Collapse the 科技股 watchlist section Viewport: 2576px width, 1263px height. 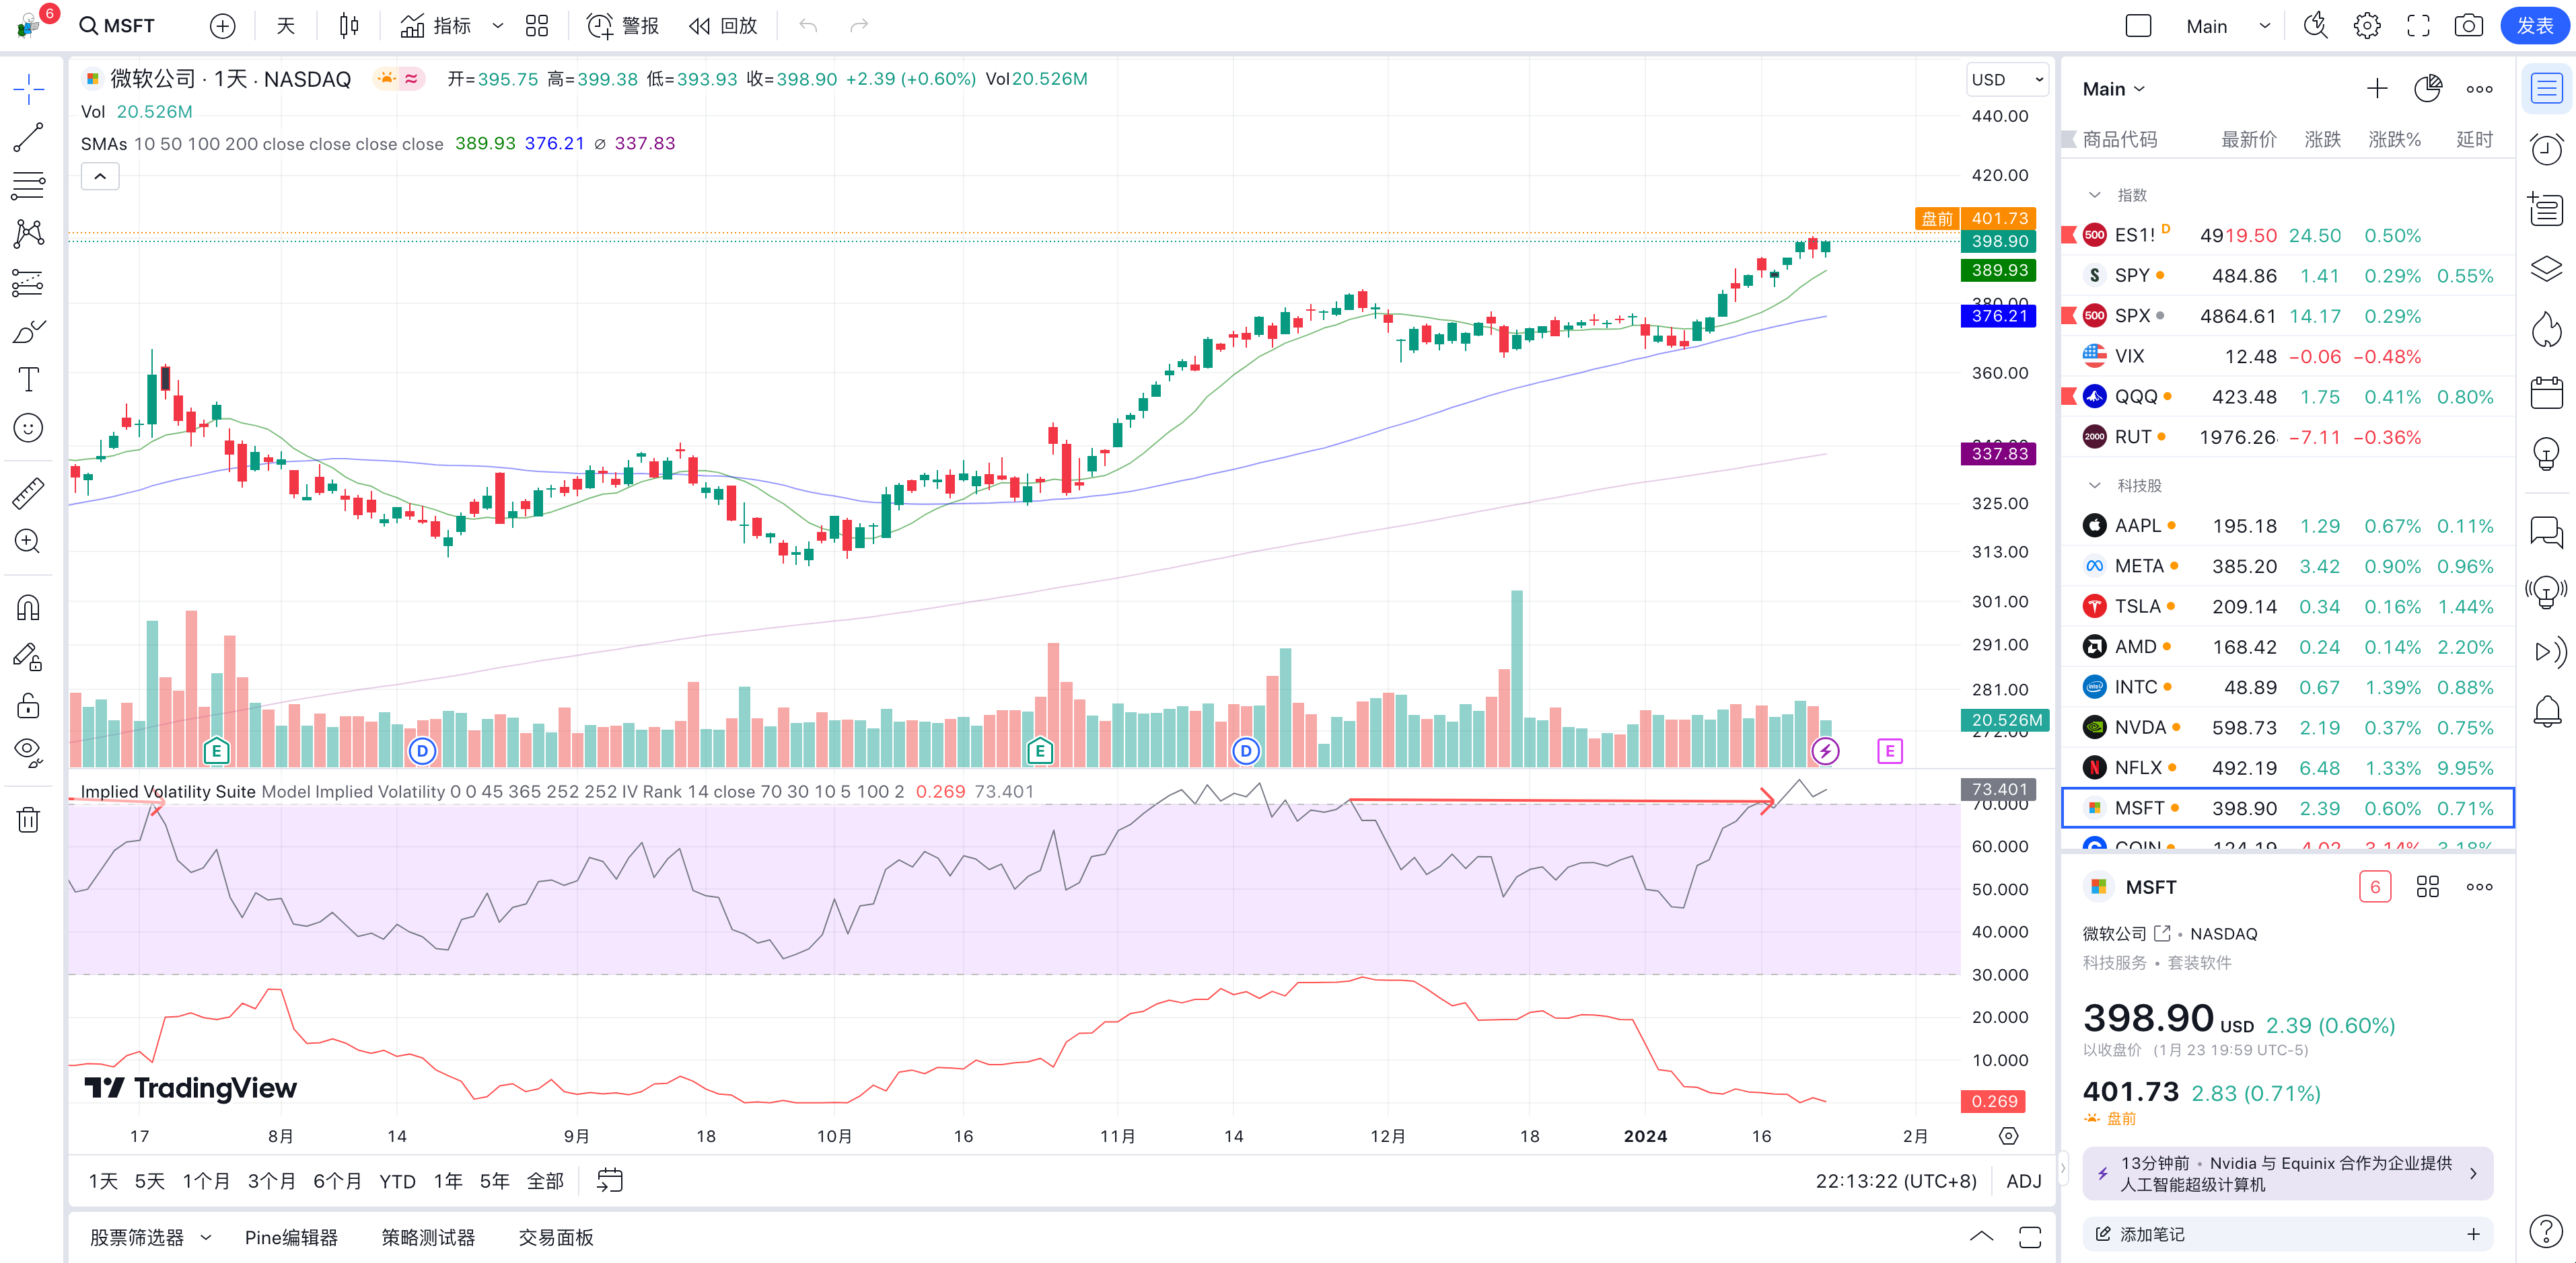tap(2094, 486)
